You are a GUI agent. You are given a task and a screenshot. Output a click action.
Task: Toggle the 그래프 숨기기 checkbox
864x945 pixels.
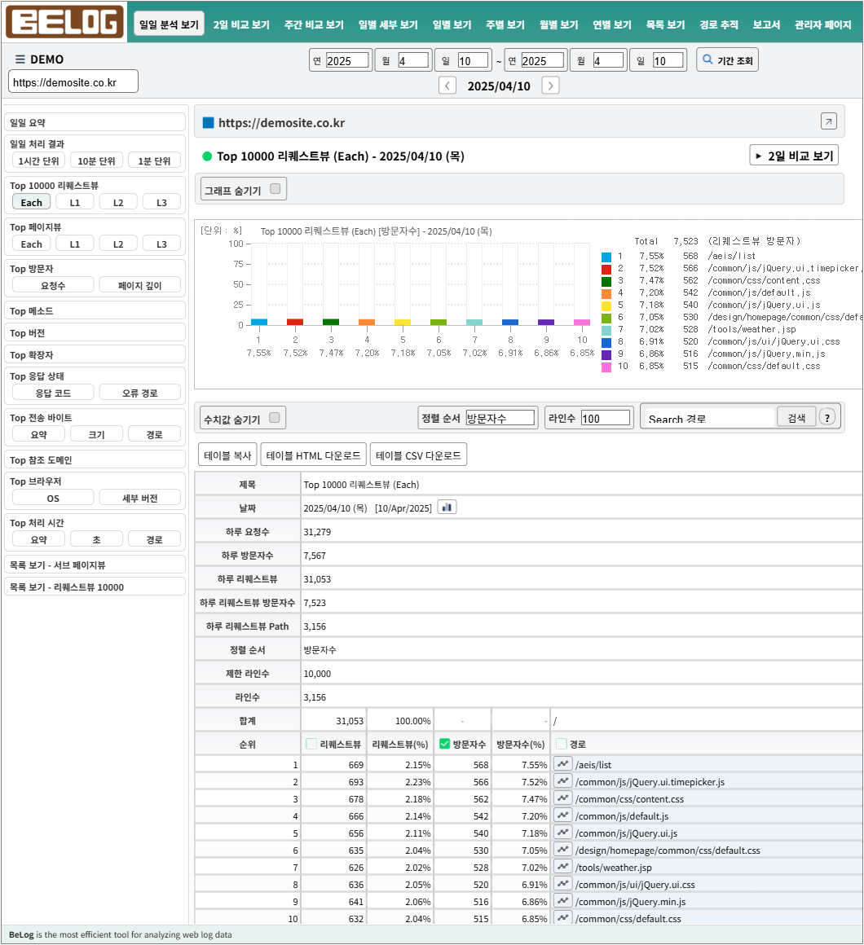point(276,189)
